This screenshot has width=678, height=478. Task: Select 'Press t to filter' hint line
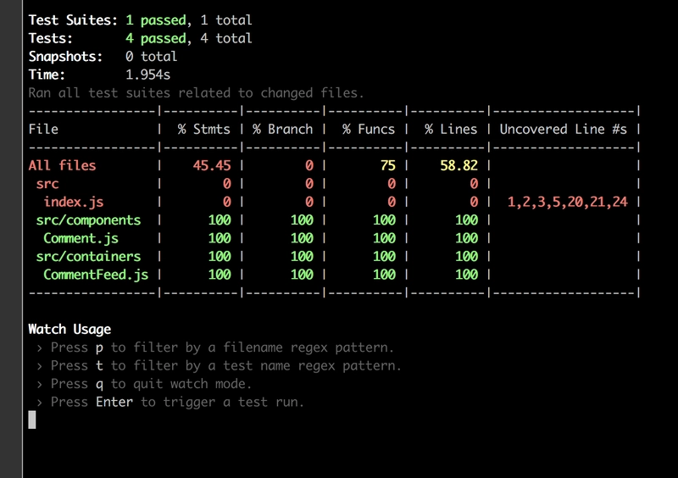(x=219, y=365)
